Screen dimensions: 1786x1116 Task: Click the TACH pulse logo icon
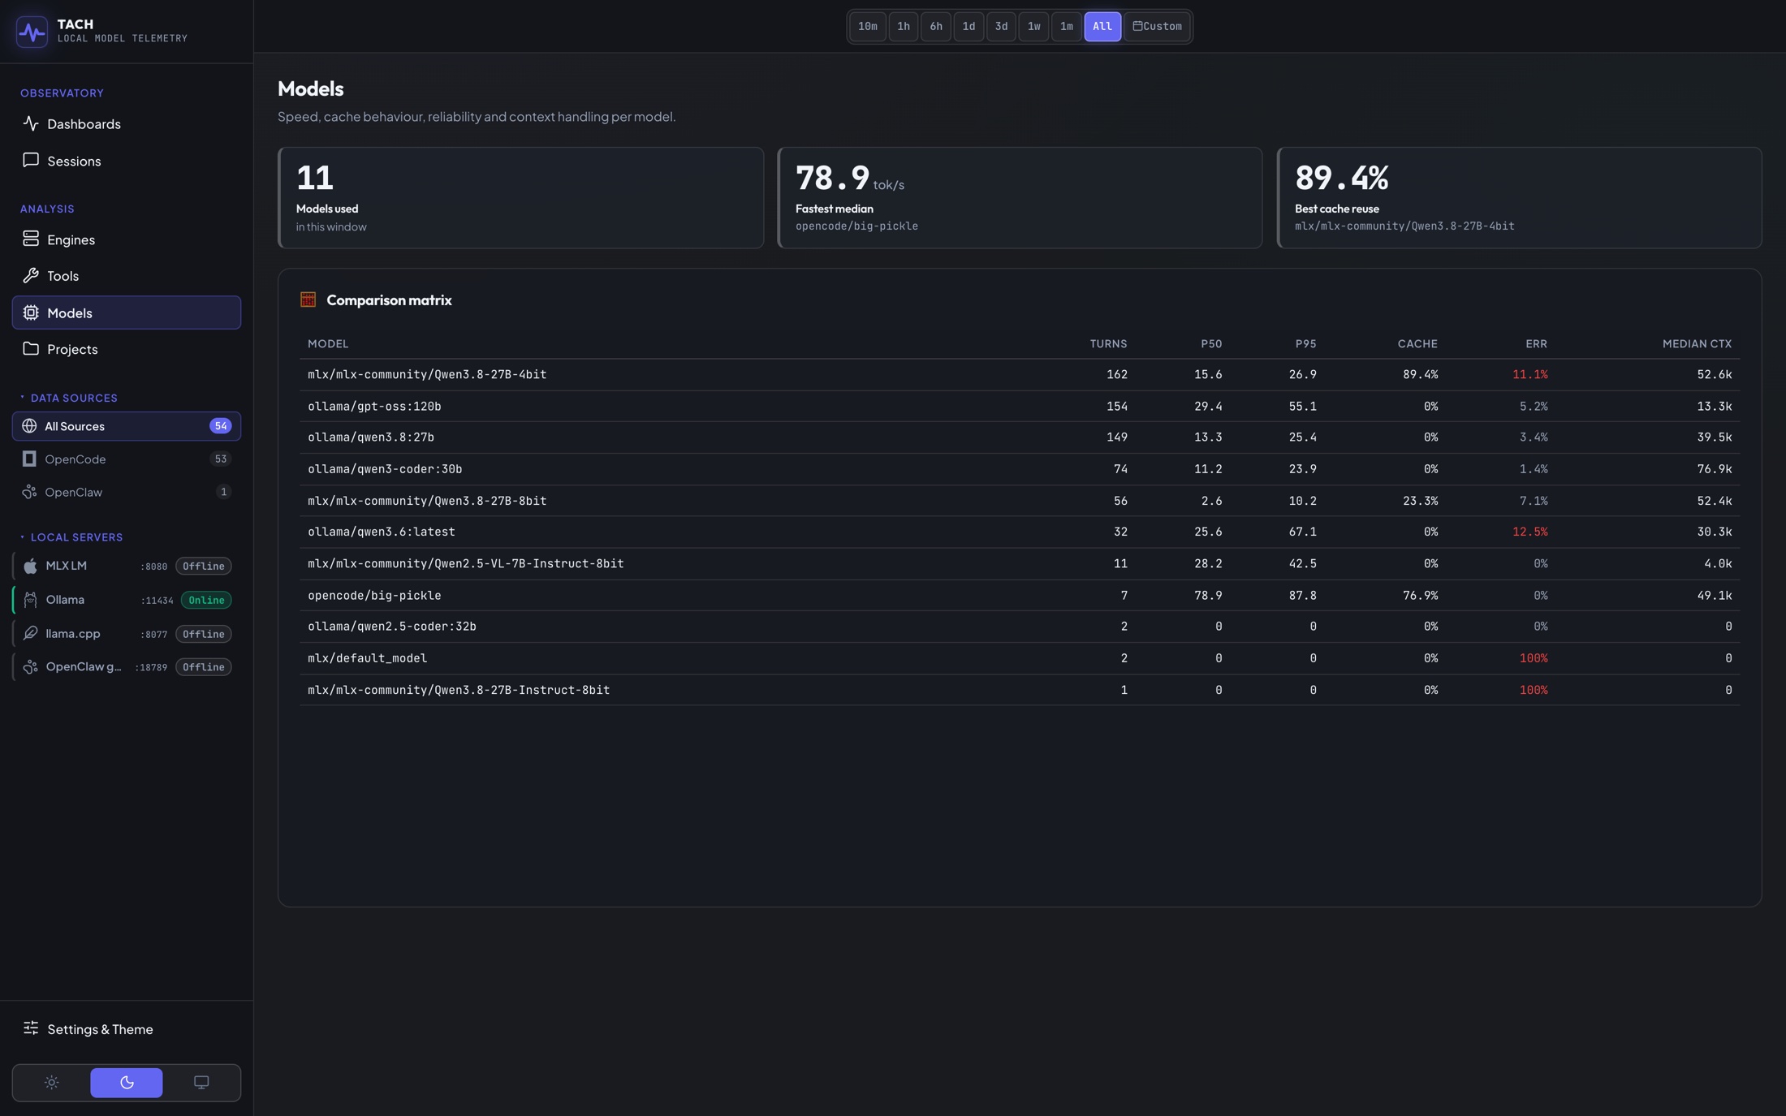(32, 32)
